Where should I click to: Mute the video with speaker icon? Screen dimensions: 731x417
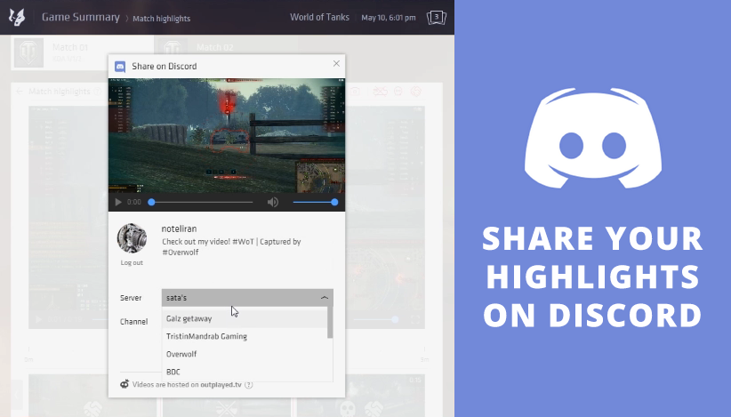[x=273, y=202]
